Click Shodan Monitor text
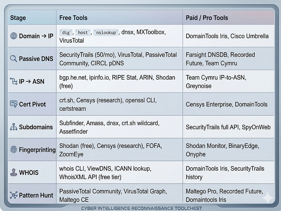Viewport: 281px width, 211px height. 205,146
